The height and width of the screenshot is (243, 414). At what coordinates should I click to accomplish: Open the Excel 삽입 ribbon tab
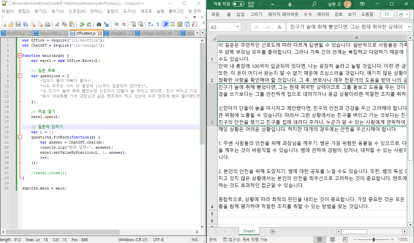click(x=240, y=14)
